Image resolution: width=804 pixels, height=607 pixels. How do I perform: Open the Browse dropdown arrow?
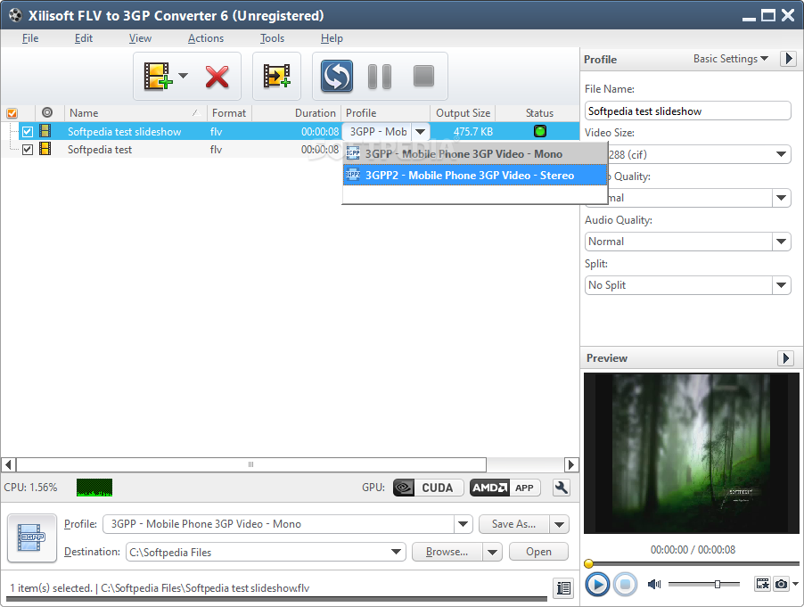(492, 552)
